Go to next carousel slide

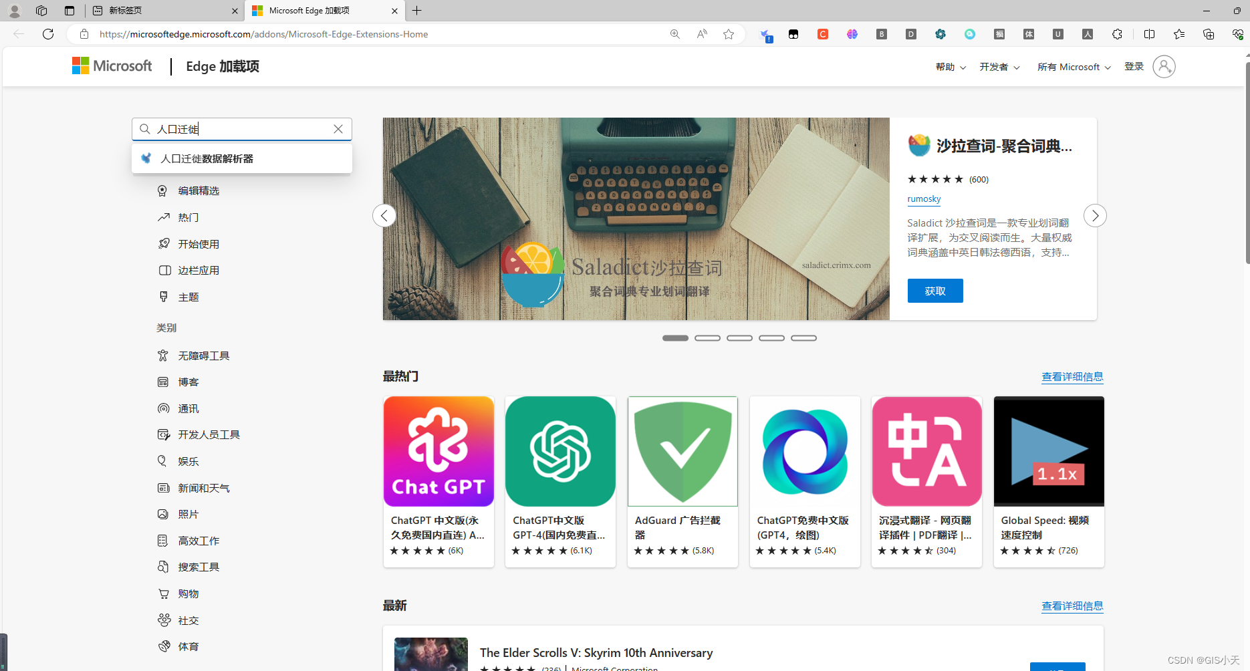tap(1095, 215)
